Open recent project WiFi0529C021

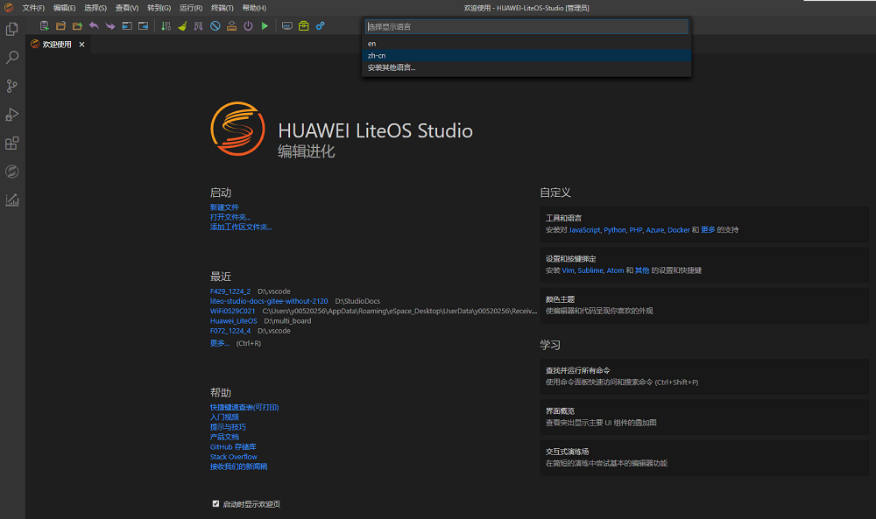[x=232, y=312]
